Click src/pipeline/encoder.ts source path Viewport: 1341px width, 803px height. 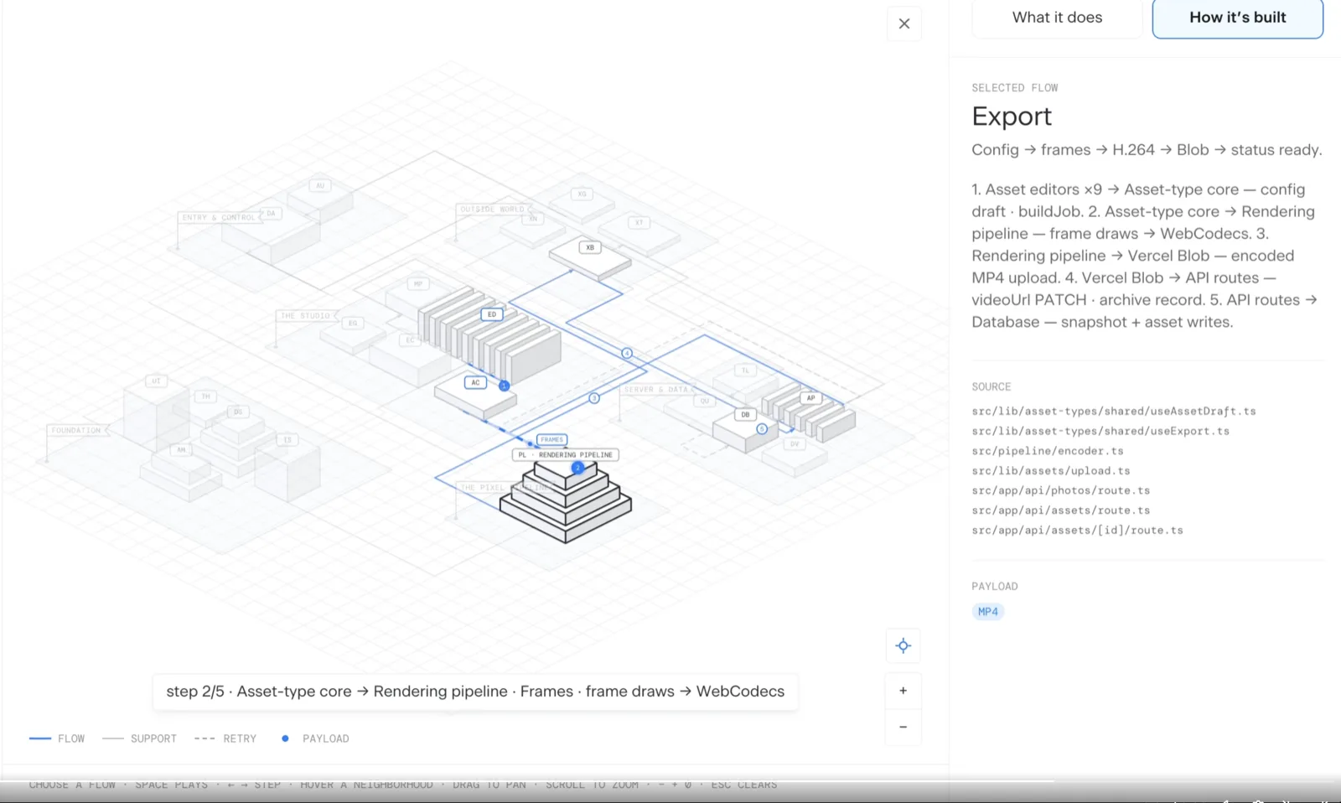pos(1048,451)
